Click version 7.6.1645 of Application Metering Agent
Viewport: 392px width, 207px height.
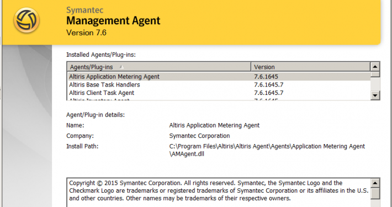(x=266, y=77)
